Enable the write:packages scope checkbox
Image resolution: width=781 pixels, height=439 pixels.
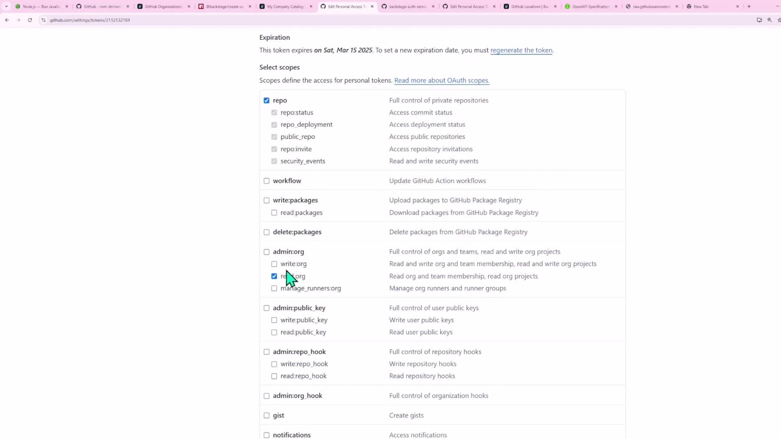click(266, 200)
